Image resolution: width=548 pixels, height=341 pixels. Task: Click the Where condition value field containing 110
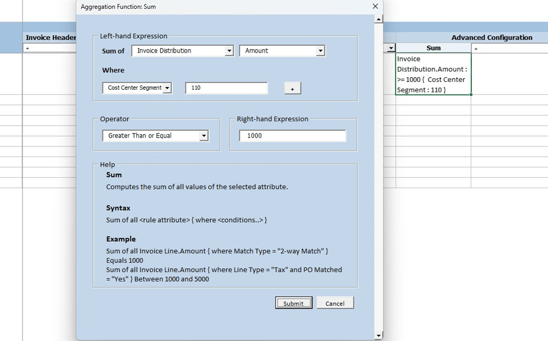pos(226,88)
